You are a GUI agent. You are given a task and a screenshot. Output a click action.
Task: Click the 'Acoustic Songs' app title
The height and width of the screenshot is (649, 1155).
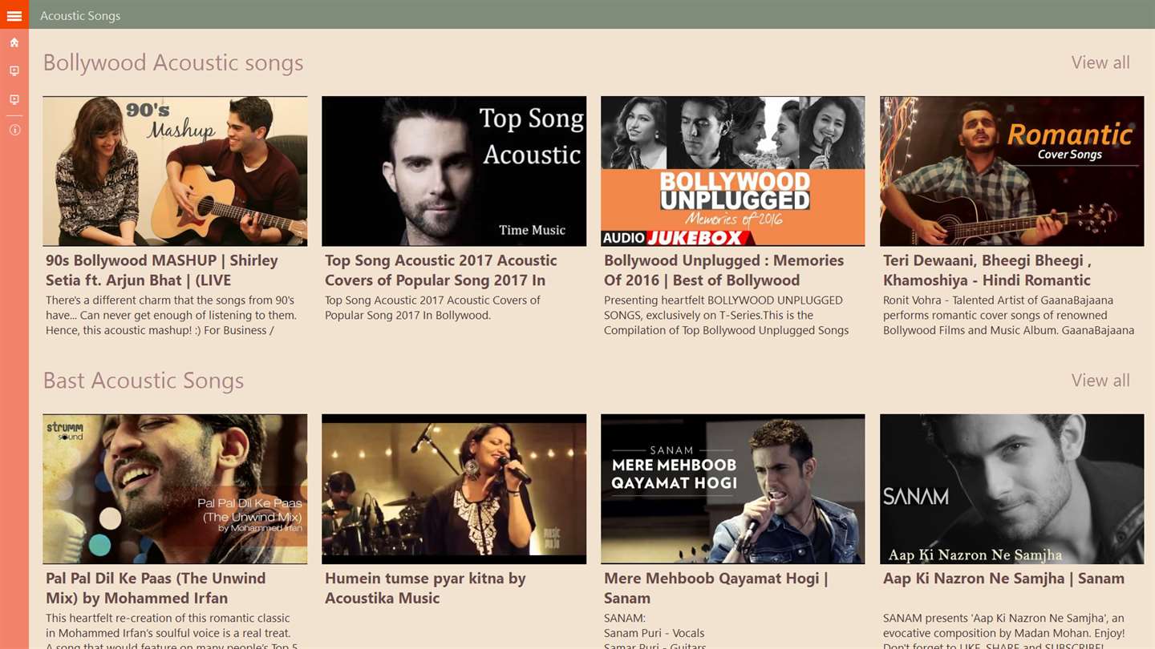[x=80, y=16]
